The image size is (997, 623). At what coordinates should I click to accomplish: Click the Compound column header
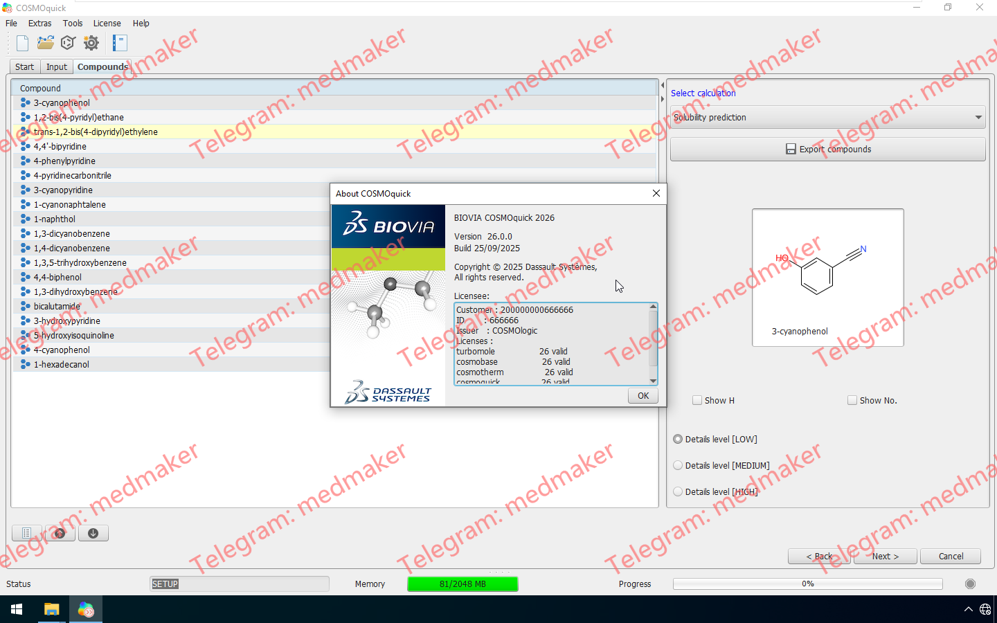[334, 88]
